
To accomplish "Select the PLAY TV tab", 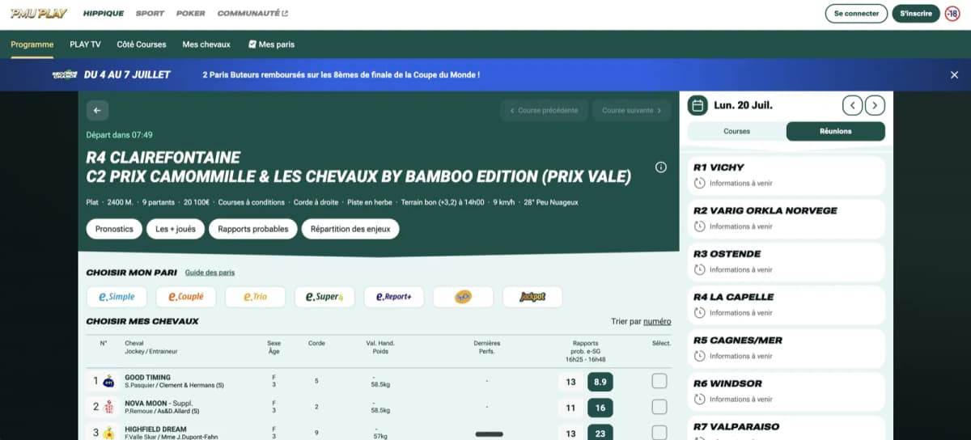I will click(x=85, y=44).
